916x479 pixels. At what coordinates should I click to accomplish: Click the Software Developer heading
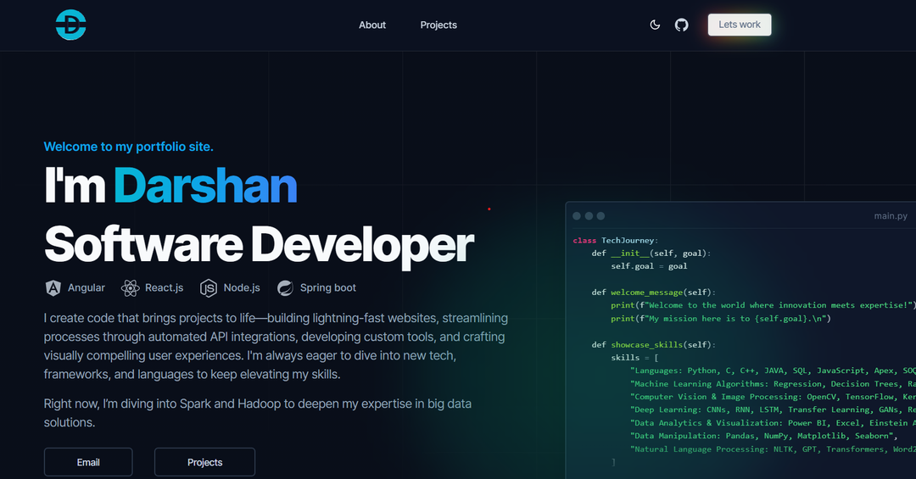[259, 244]
